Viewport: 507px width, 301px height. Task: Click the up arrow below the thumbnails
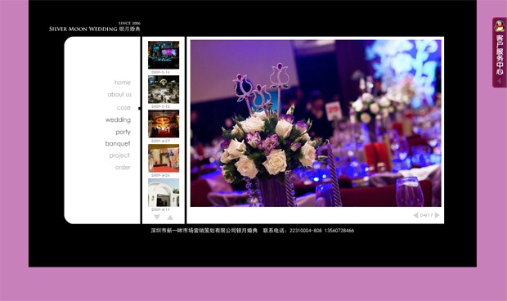coord(170,218)
